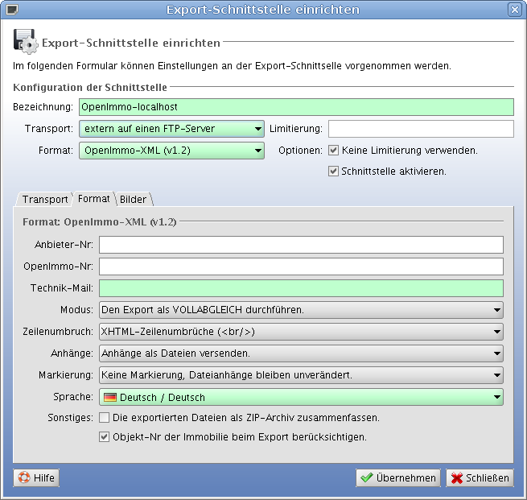Open the Markierung dropdown
Screen dimensions: 527x500
pos(301,375)
